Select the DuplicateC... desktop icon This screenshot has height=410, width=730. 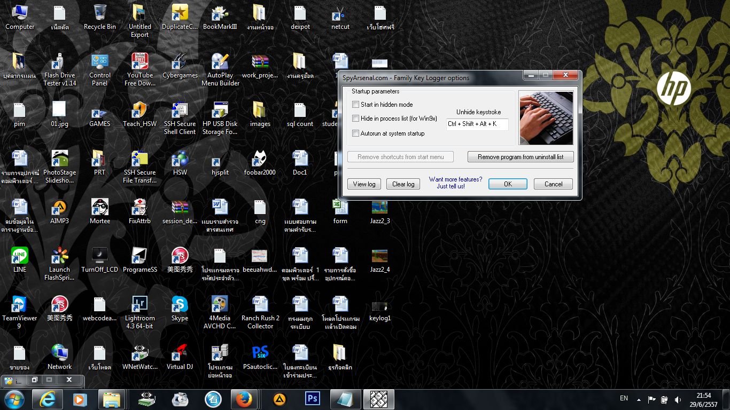point(180,18)
